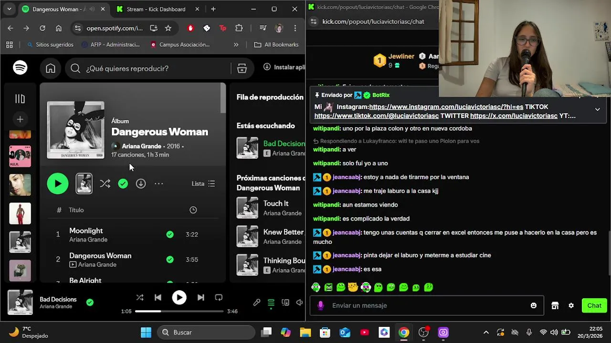Go to Spotify Home via house icon
Screen dimensions: 611x343
[51, 69]
